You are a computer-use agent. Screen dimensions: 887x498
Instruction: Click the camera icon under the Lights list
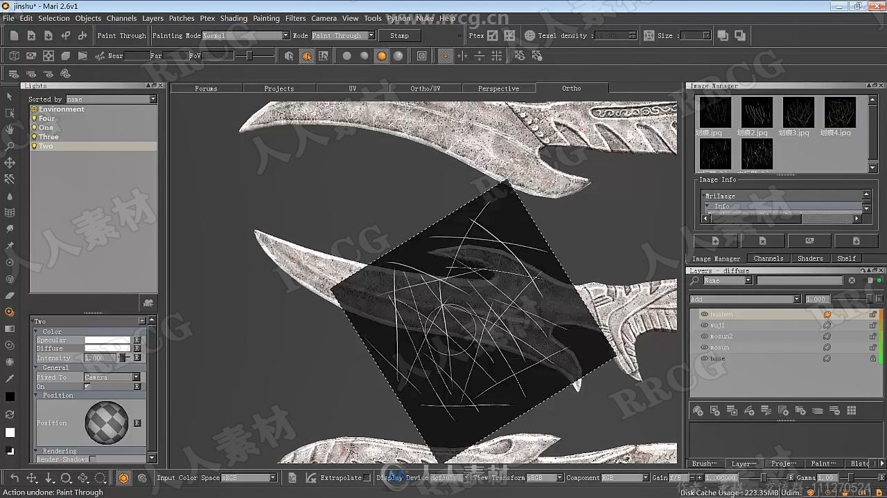tap(148, 302)
